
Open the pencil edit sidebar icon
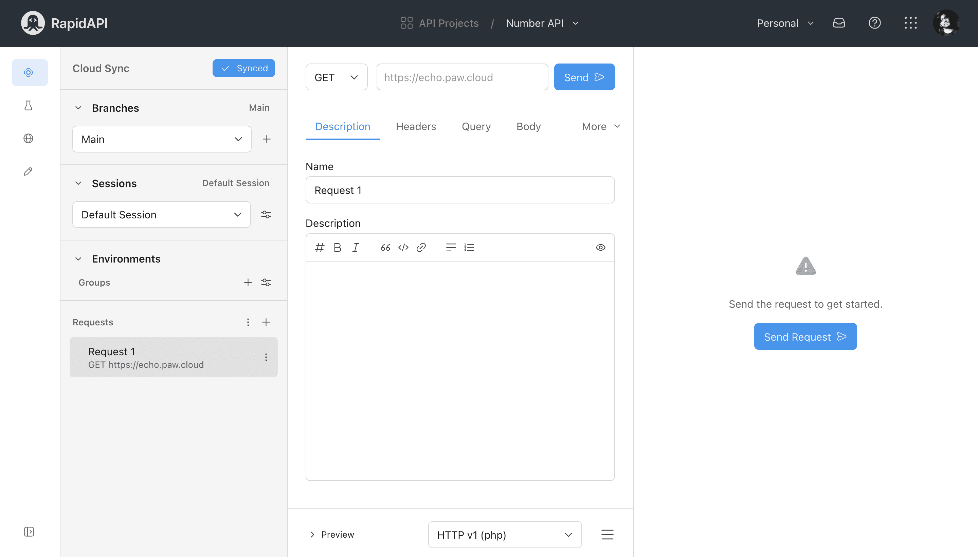pyautogui.click(x=29, y=172)
